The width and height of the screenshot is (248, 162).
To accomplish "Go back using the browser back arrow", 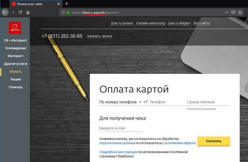I will 5,12.
